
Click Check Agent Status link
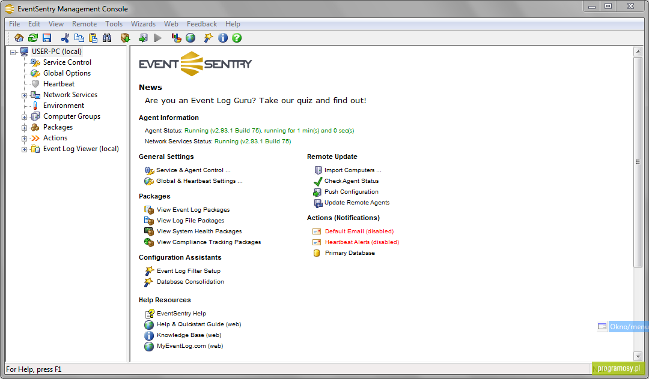coord(352,181)
